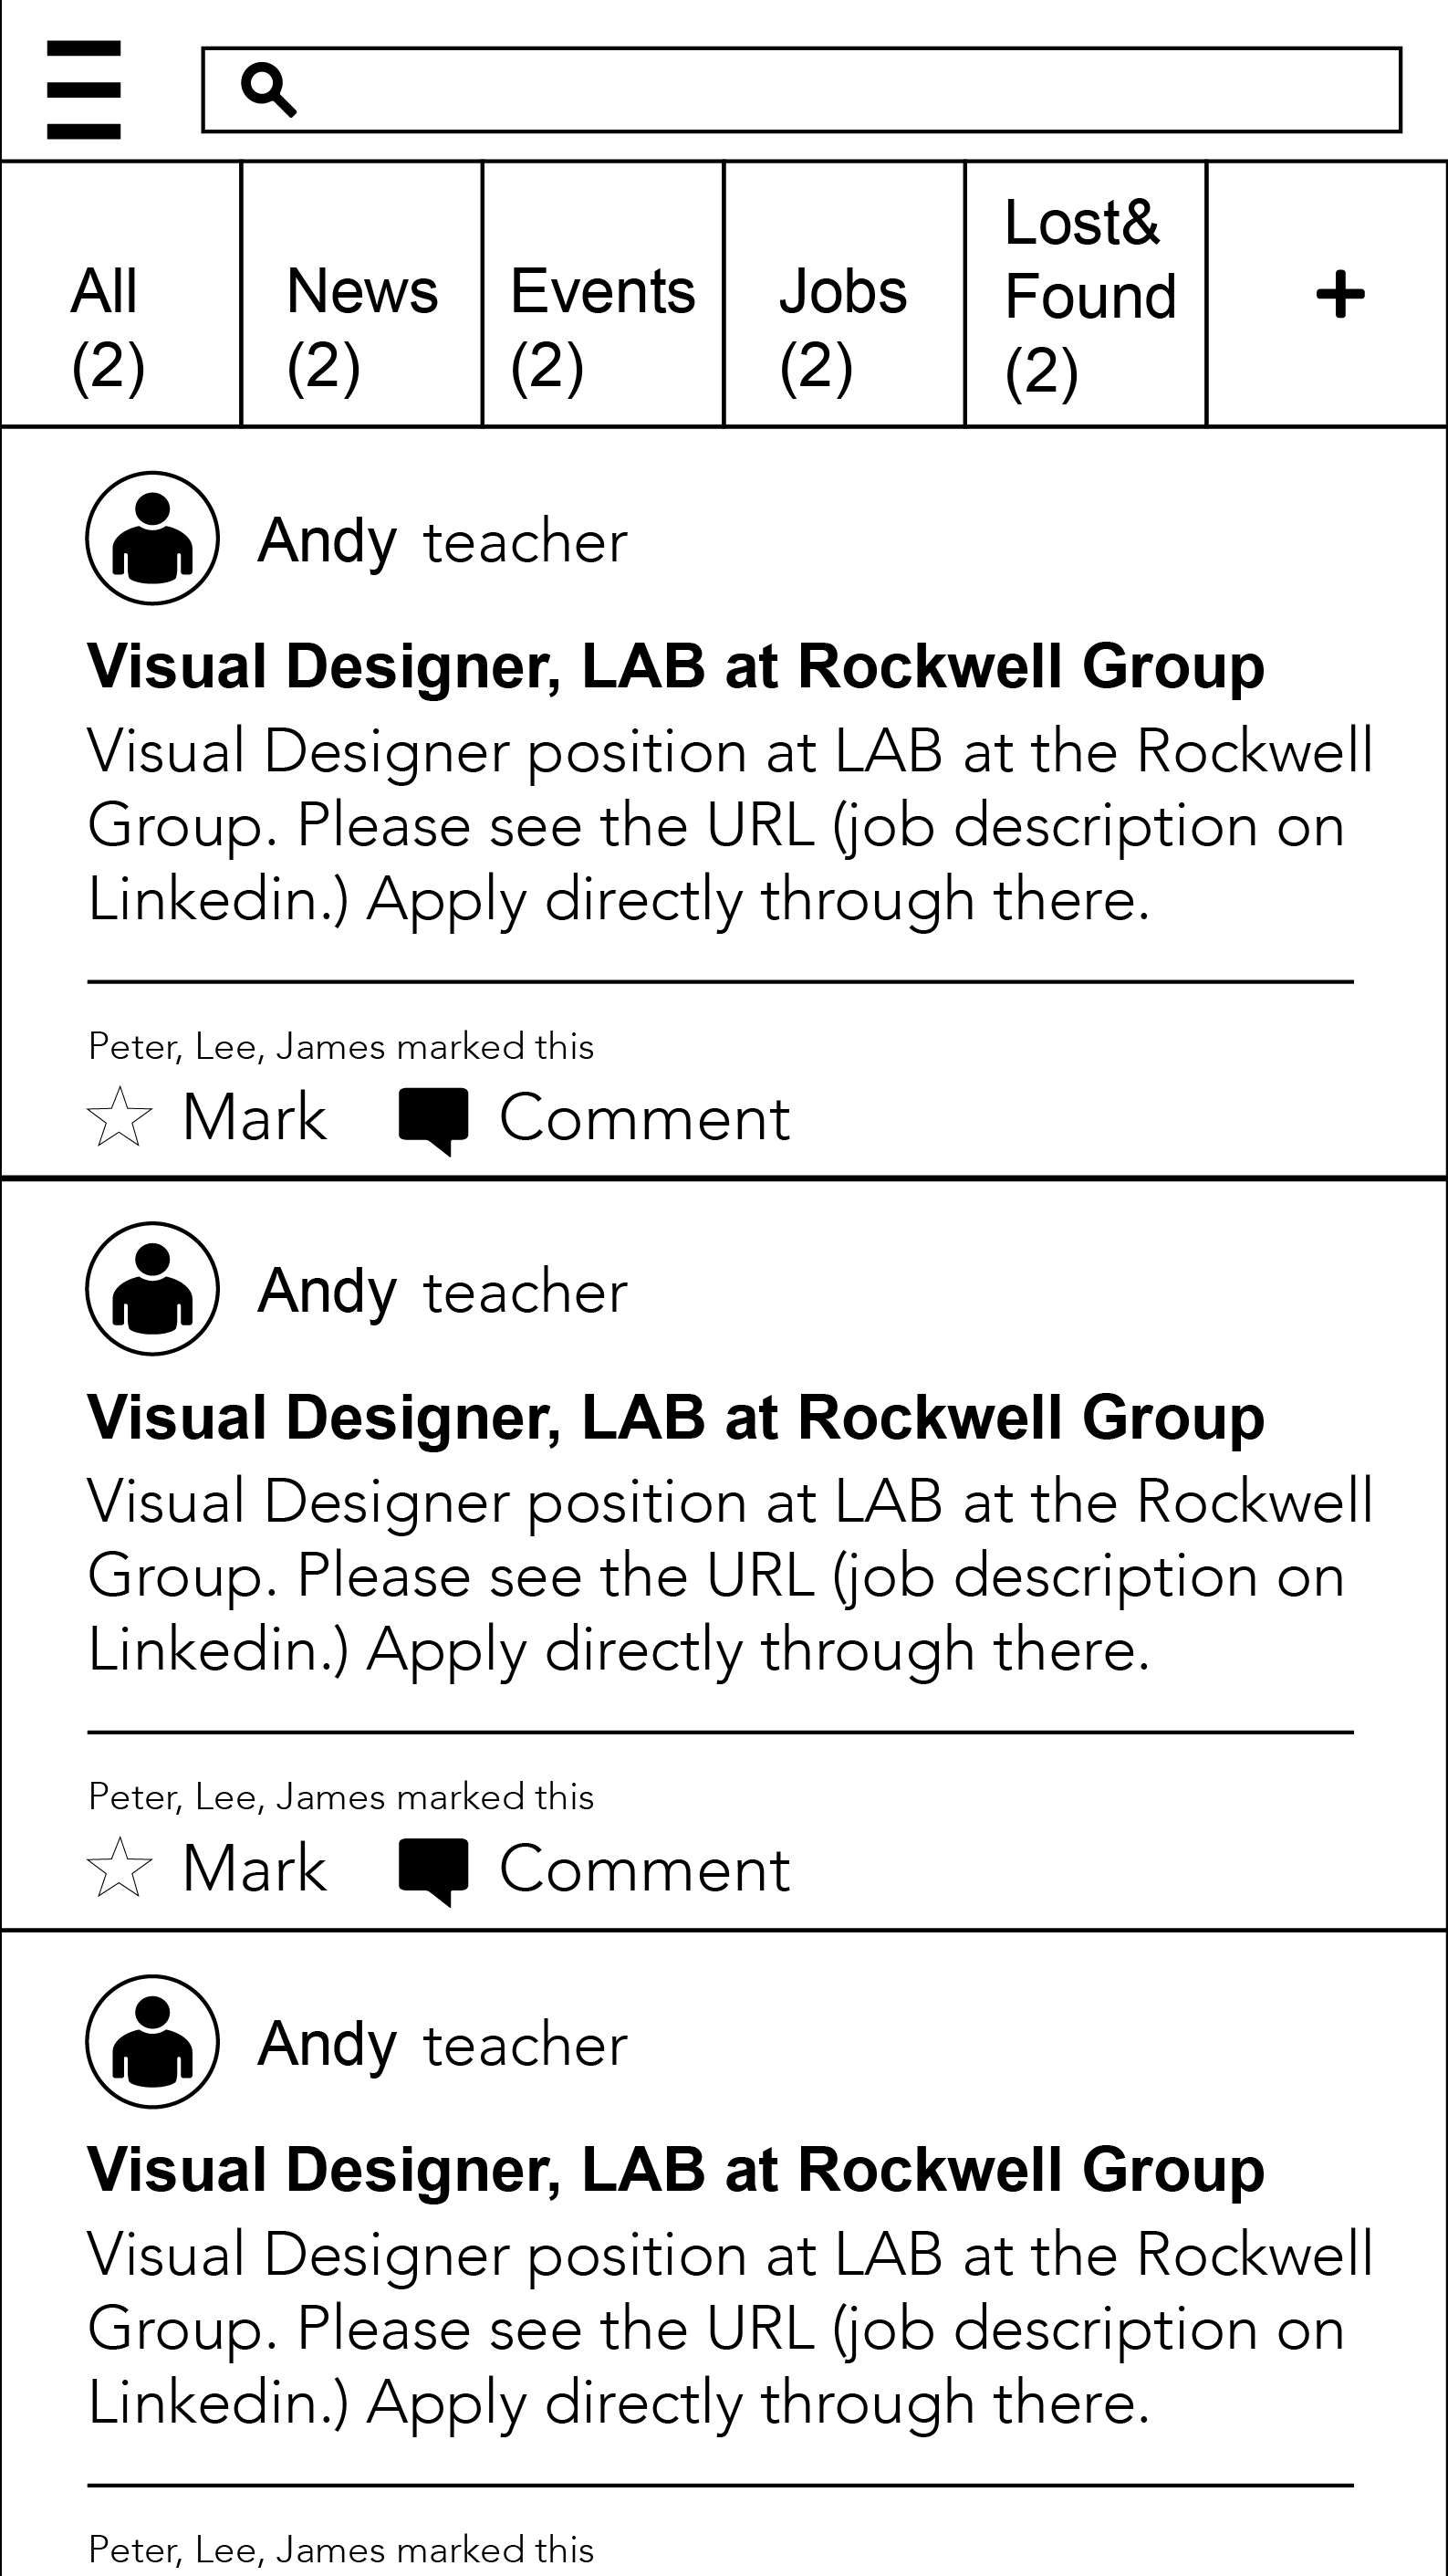Open Andy's avatar on third post
Viewport: 1448px width, 2576px height.
tap(151, 2041)
